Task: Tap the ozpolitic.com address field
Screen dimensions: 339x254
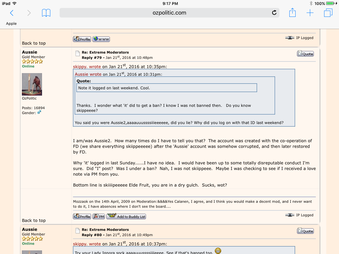Action: coord(169,13)
